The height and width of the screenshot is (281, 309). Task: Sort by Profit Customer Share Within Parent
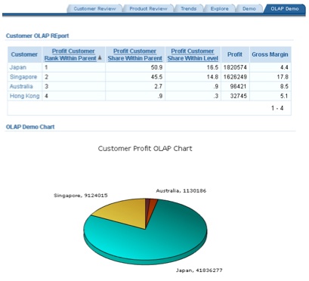[x=135, y=54]
